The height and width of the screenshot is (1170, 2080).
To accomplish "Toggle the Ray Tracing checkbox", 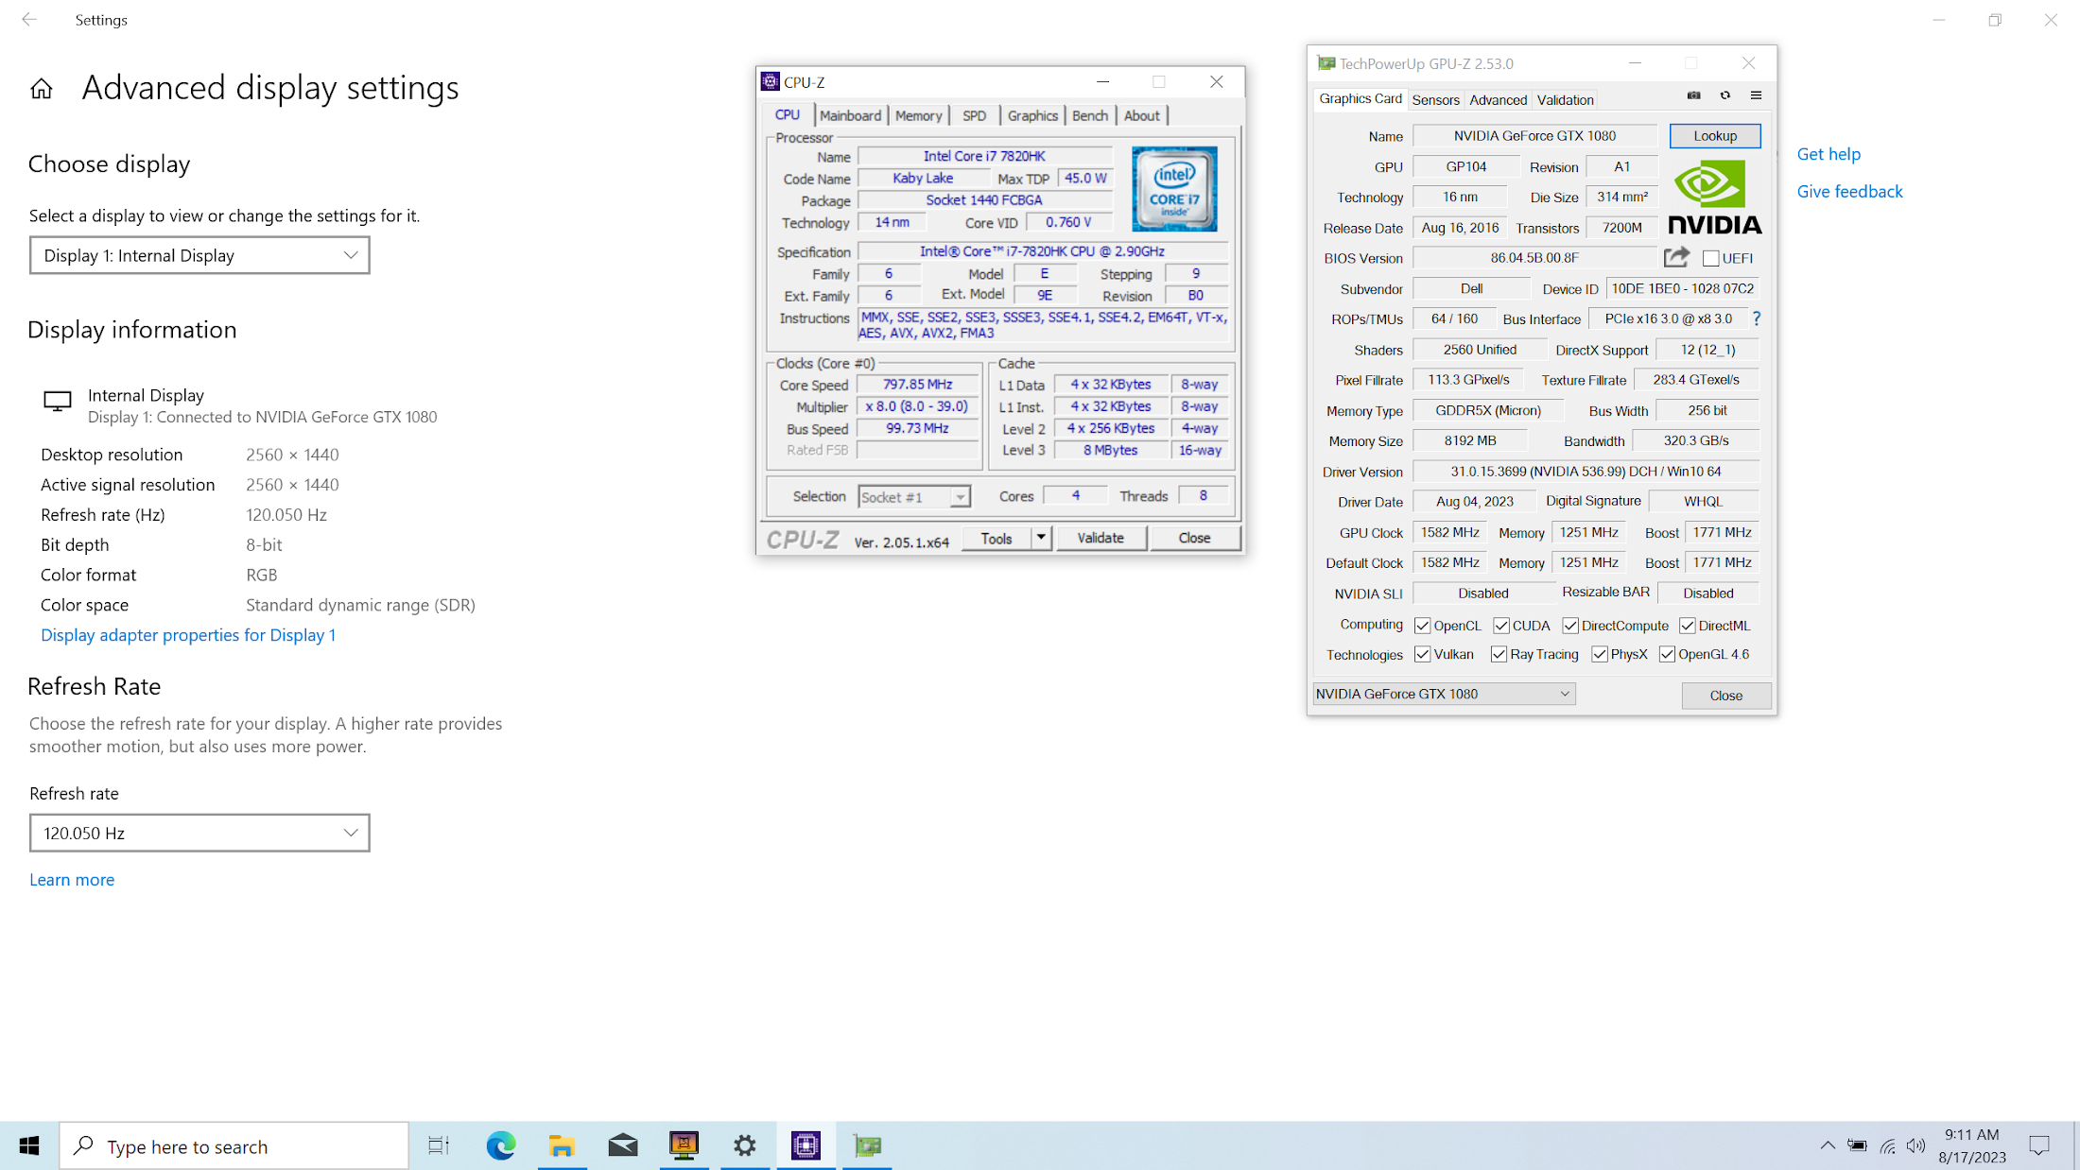I will [x=1499, y=654].
